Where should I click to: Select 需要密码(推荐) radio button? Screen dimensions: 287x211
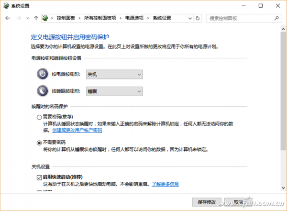39,117
